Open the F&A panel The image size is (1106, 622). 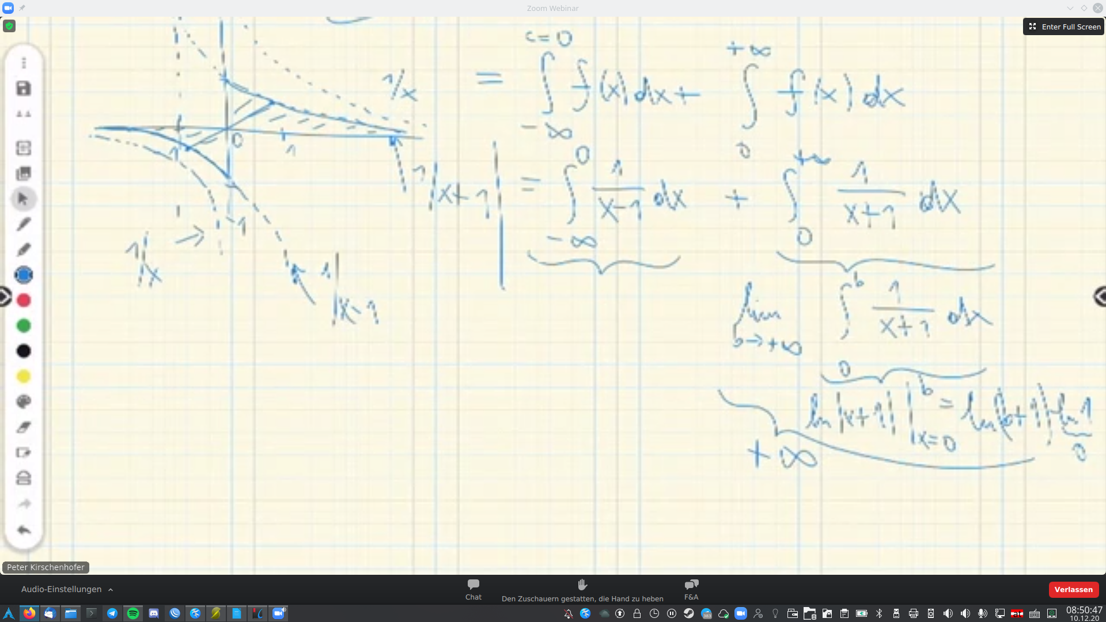[x=691, y=589]
